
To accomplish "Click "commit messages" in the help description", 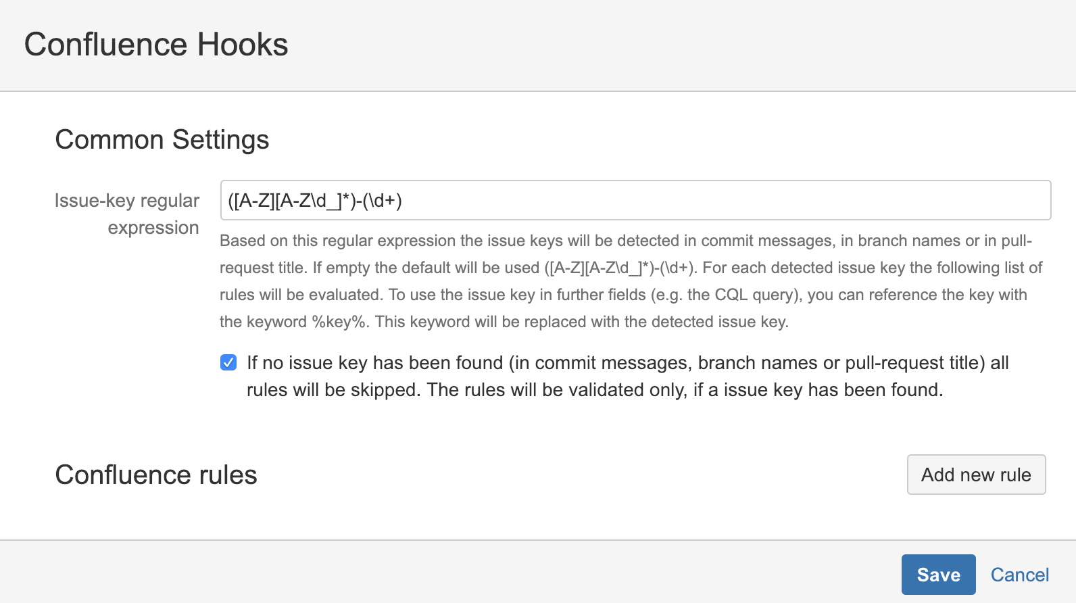I will point(766,241).
